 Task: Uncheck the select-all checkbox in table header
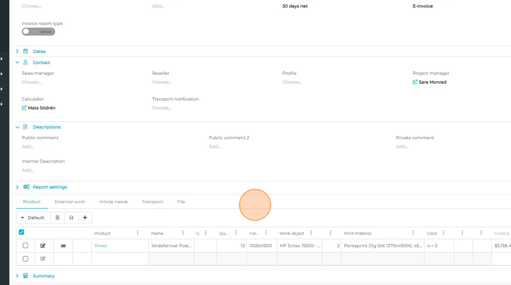tap(21, 232)
